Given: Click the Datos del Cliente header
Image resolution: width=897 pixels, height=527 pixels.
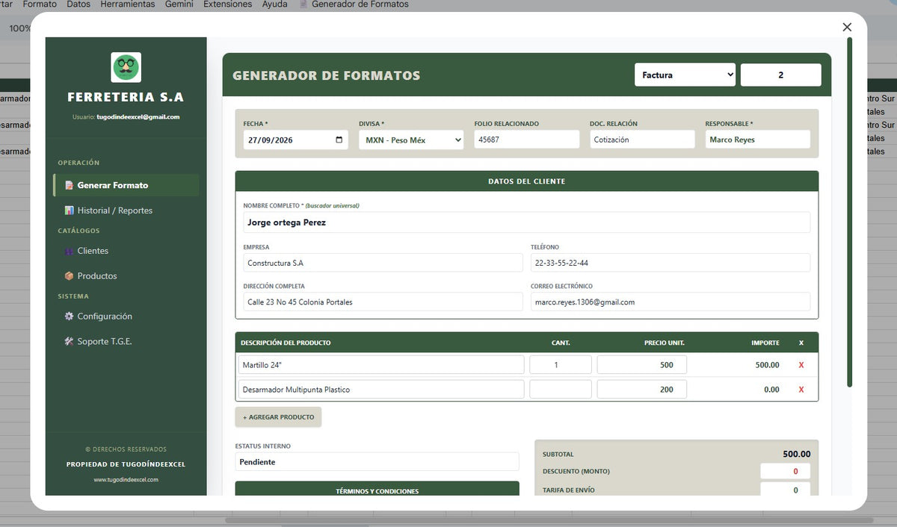Looking at the screenshot, I should [526, 181].
